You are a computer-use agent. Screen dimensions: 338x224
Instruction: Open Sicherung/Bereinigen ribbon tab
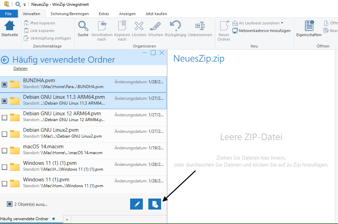click(70, 14)
